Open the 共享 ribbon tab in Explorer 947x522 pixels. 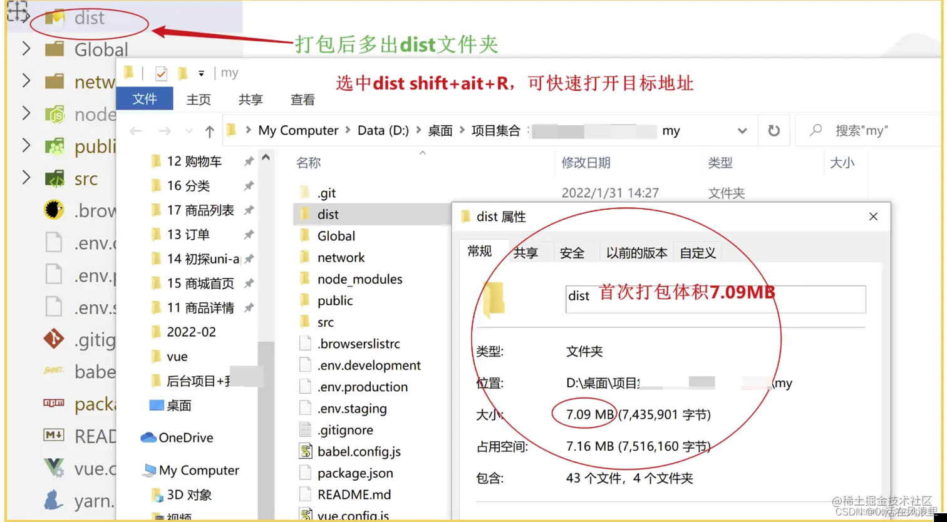point(251,100)
